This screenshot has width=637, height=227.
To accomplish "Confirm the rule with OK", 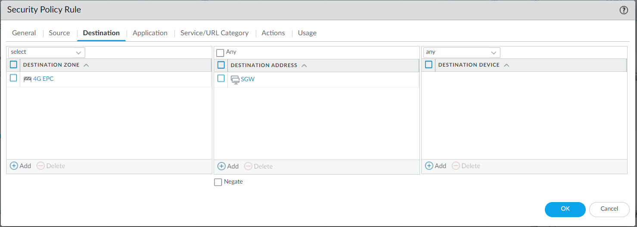I will [x=565, y=209].
